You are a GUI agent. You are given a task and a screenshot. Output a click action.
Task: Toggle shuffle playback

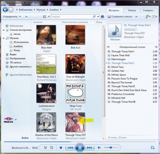coord(45,148)
